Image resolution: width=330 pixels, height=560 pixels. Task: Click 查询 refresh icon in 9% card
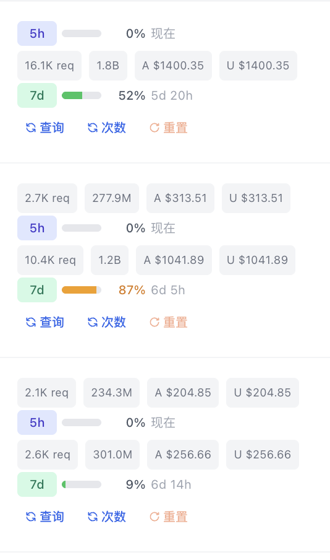[31, 517]
